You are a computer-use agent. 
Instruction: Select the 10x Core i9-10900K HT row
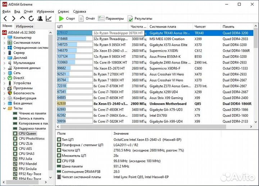click(x=155, y=62)
